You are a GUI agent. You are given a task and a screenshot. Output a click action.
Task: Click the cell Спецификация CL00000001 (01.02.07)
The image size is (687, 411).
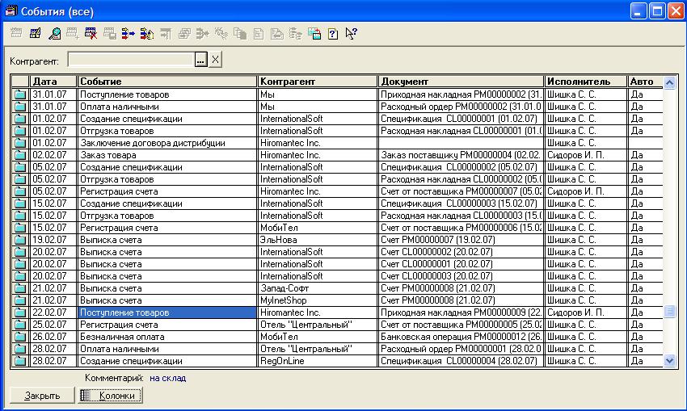click(461, 119)
